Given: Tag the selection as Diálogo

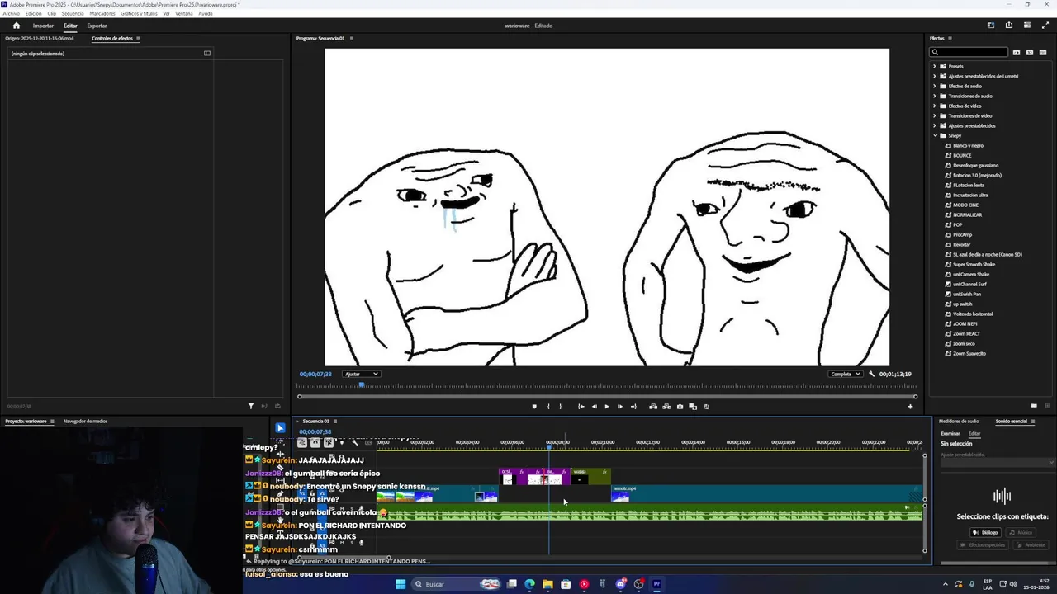Looking at the screenshot, I should point(985,532).
